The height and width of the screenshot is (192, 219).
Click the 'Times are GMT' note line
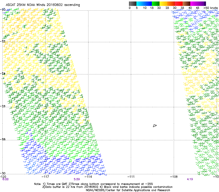click(x=94, y=184)
